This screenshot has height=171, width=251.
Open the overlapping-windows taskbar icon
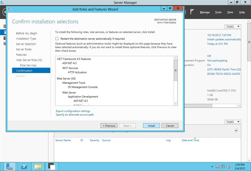(x=52, y=167)
